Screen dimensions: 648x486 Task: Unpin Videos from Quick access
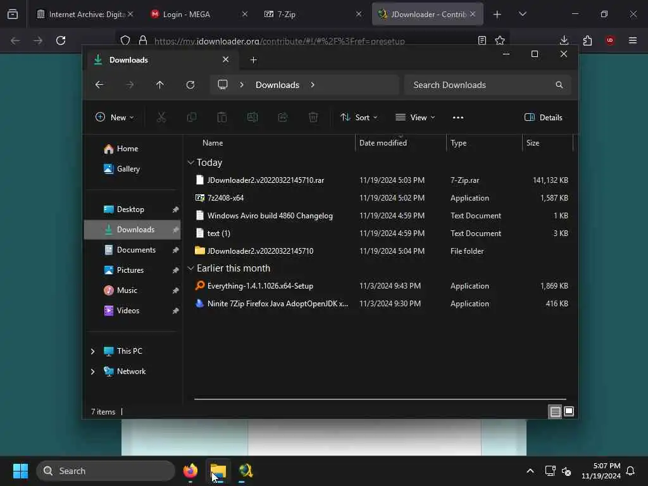click(x=176, y=311)
